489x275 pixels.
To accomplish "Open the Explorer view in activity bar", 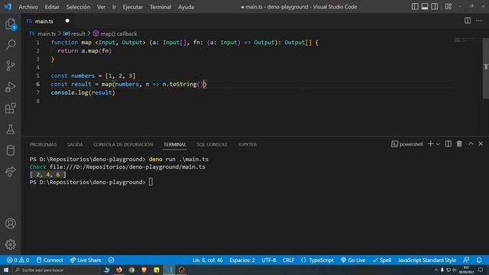I will click(x=10, y=24).
